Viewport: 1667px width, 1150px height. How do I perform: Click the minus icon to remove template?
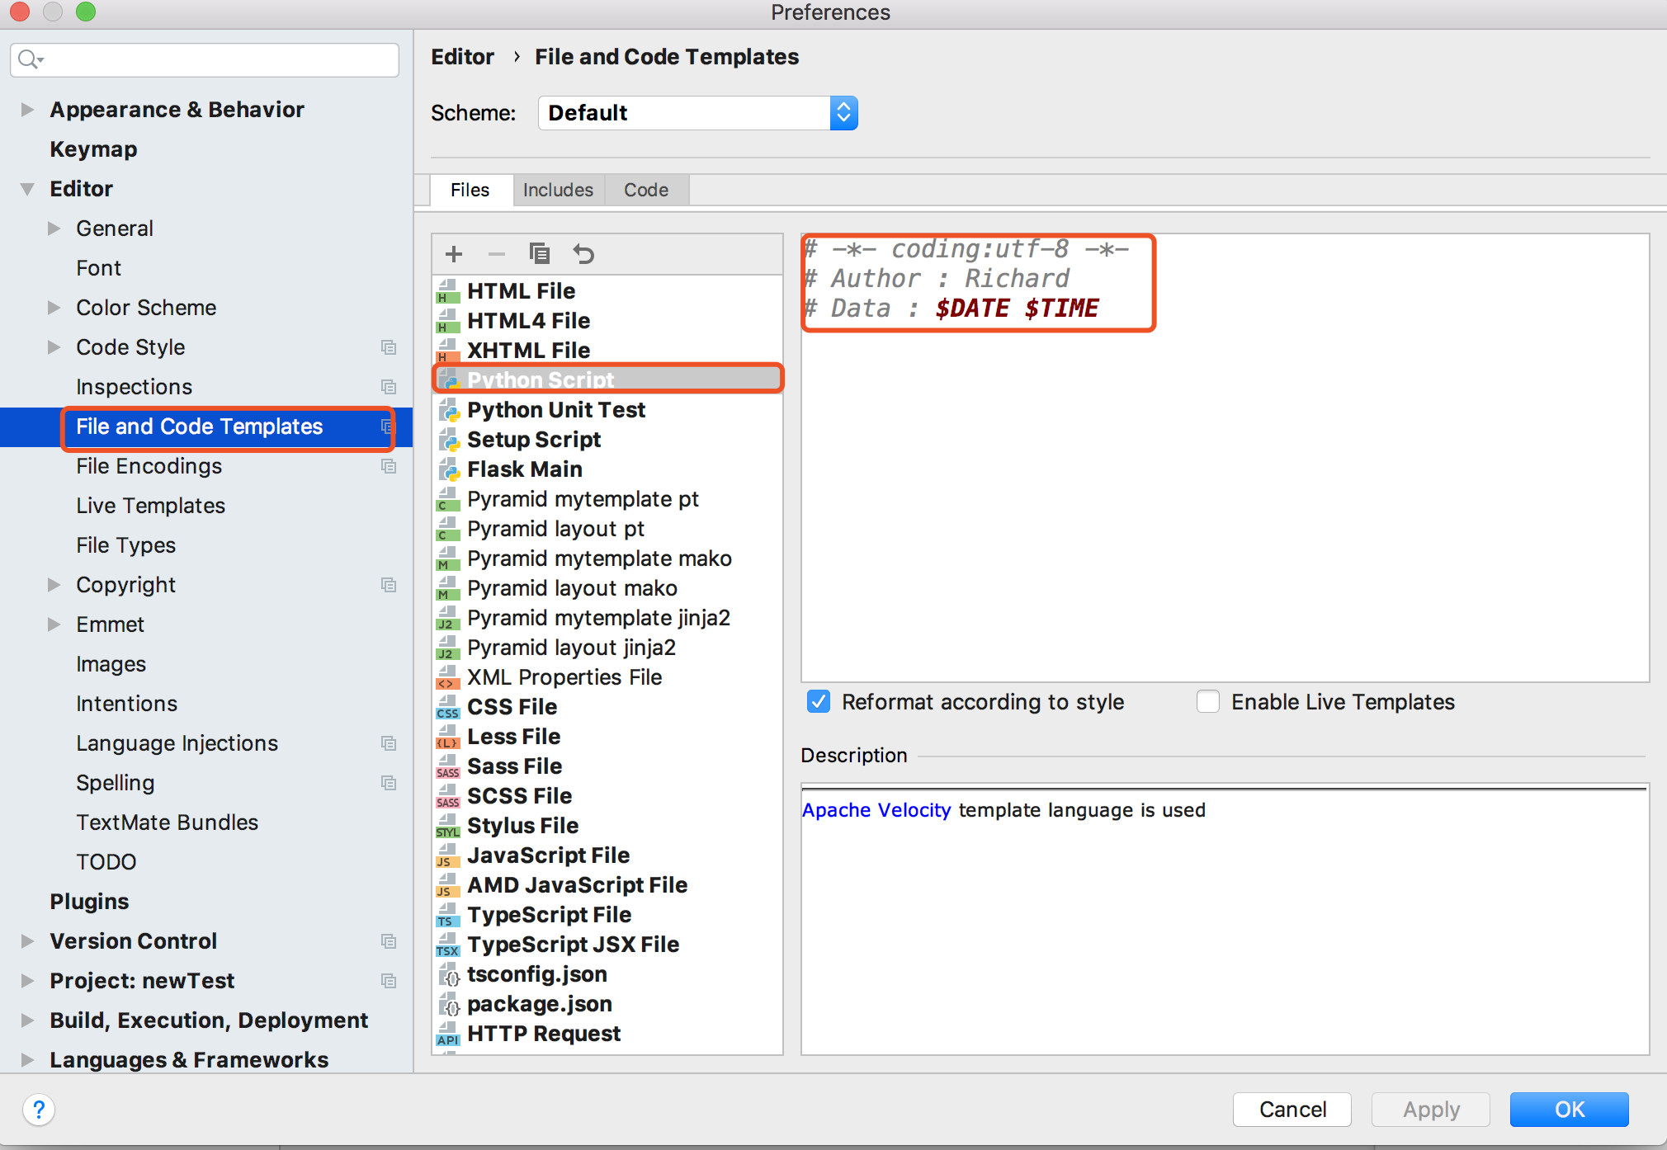pos(496,254)
